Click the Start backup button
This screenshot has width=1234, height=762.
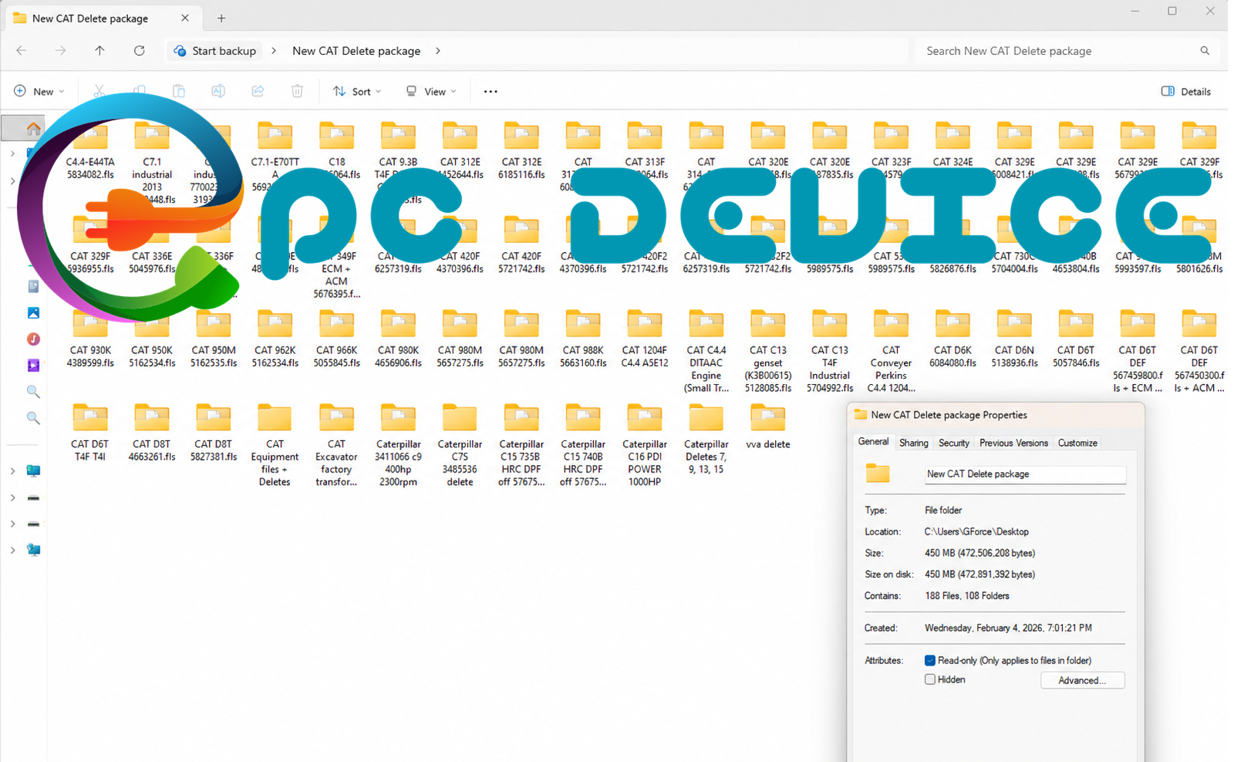215,51
